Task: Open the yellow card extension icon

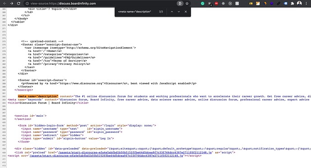Action: 251,3
